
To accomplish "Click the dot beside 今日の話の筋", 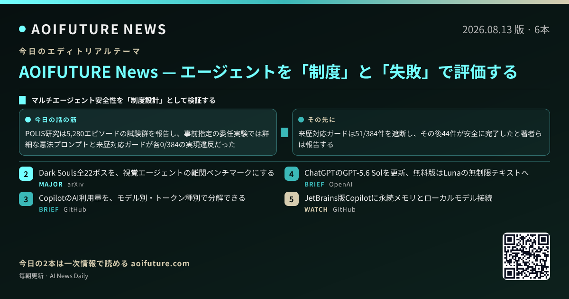I will pyautogui.click(x=28, y=120).
